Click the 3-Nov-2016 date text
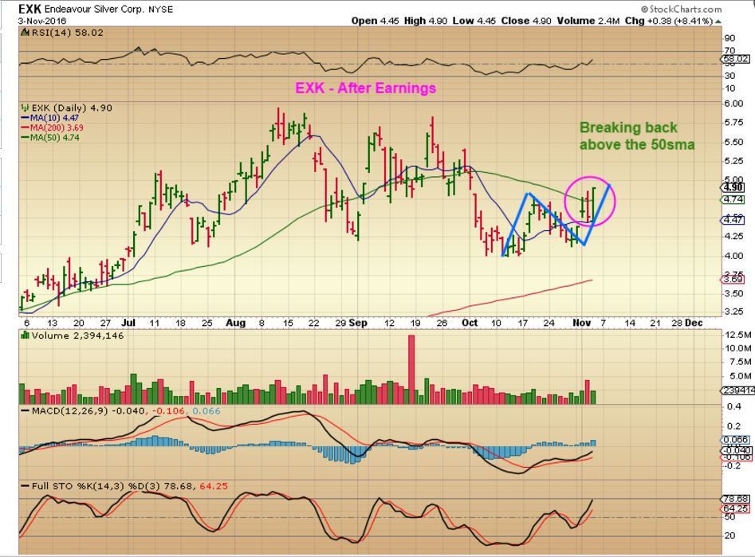Screen dimensions: 755x557 (42, 22)
